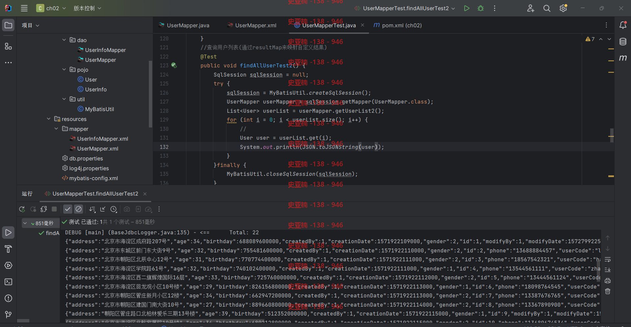Open more actions next to debug button
This screenshot has height=327, width=631.
[495, 8]
